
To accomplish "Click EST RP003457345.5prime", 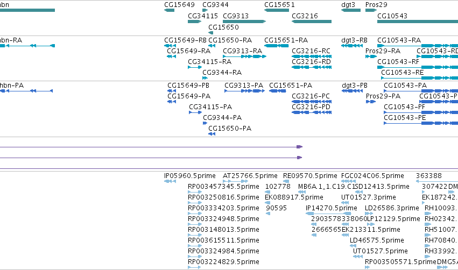I will tap(223, 187).
